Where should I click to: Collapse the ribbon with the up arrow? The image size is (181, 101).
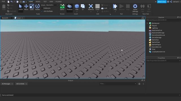pyautogui.click(x=156, y=2)
